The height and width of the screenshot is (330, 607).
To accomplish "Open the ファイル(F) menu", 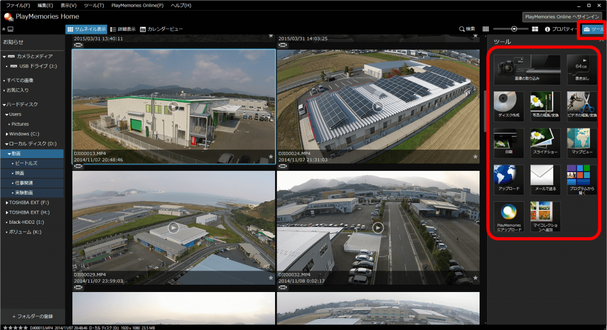I will 18,5.
